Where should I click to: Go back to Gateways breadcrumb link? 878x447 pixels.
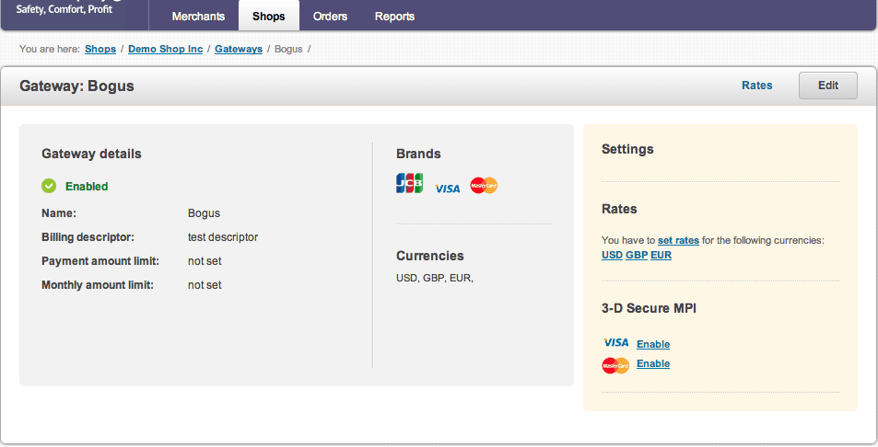tap(239, 49)
